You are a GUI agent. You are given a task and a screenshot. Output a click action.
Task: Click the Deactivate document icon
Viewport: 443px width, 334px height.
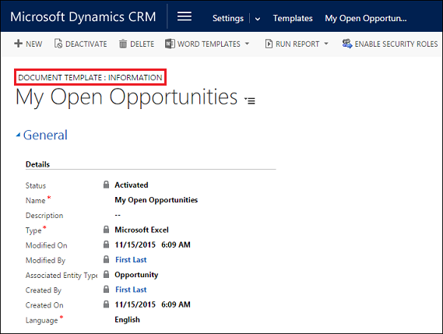click(58, 44)
